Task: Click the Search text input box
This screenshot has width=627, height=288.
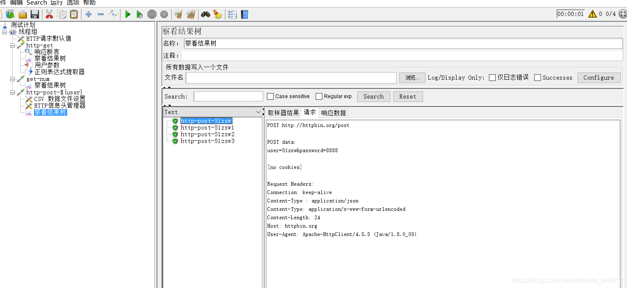Action: pos(228,96)
